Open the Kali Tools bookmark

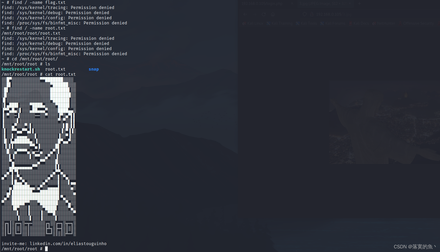[306, 23]
